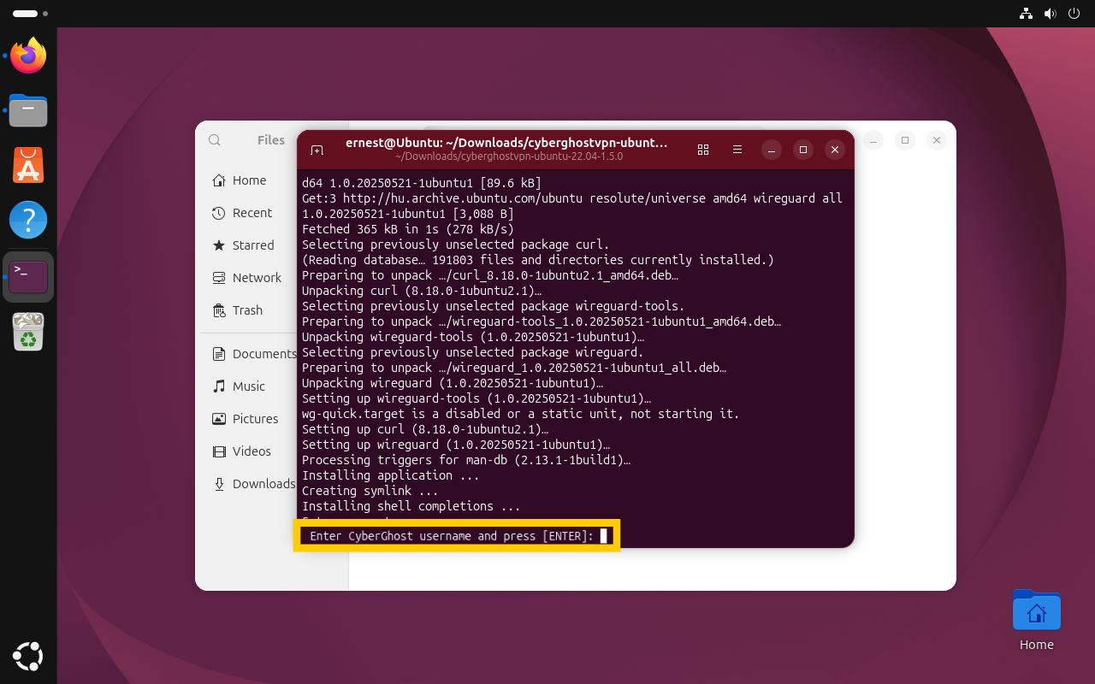Open Activities workspace indicator in top bar
The height and width of the screenshot is (684, 1095).
(x=30, y=14)
